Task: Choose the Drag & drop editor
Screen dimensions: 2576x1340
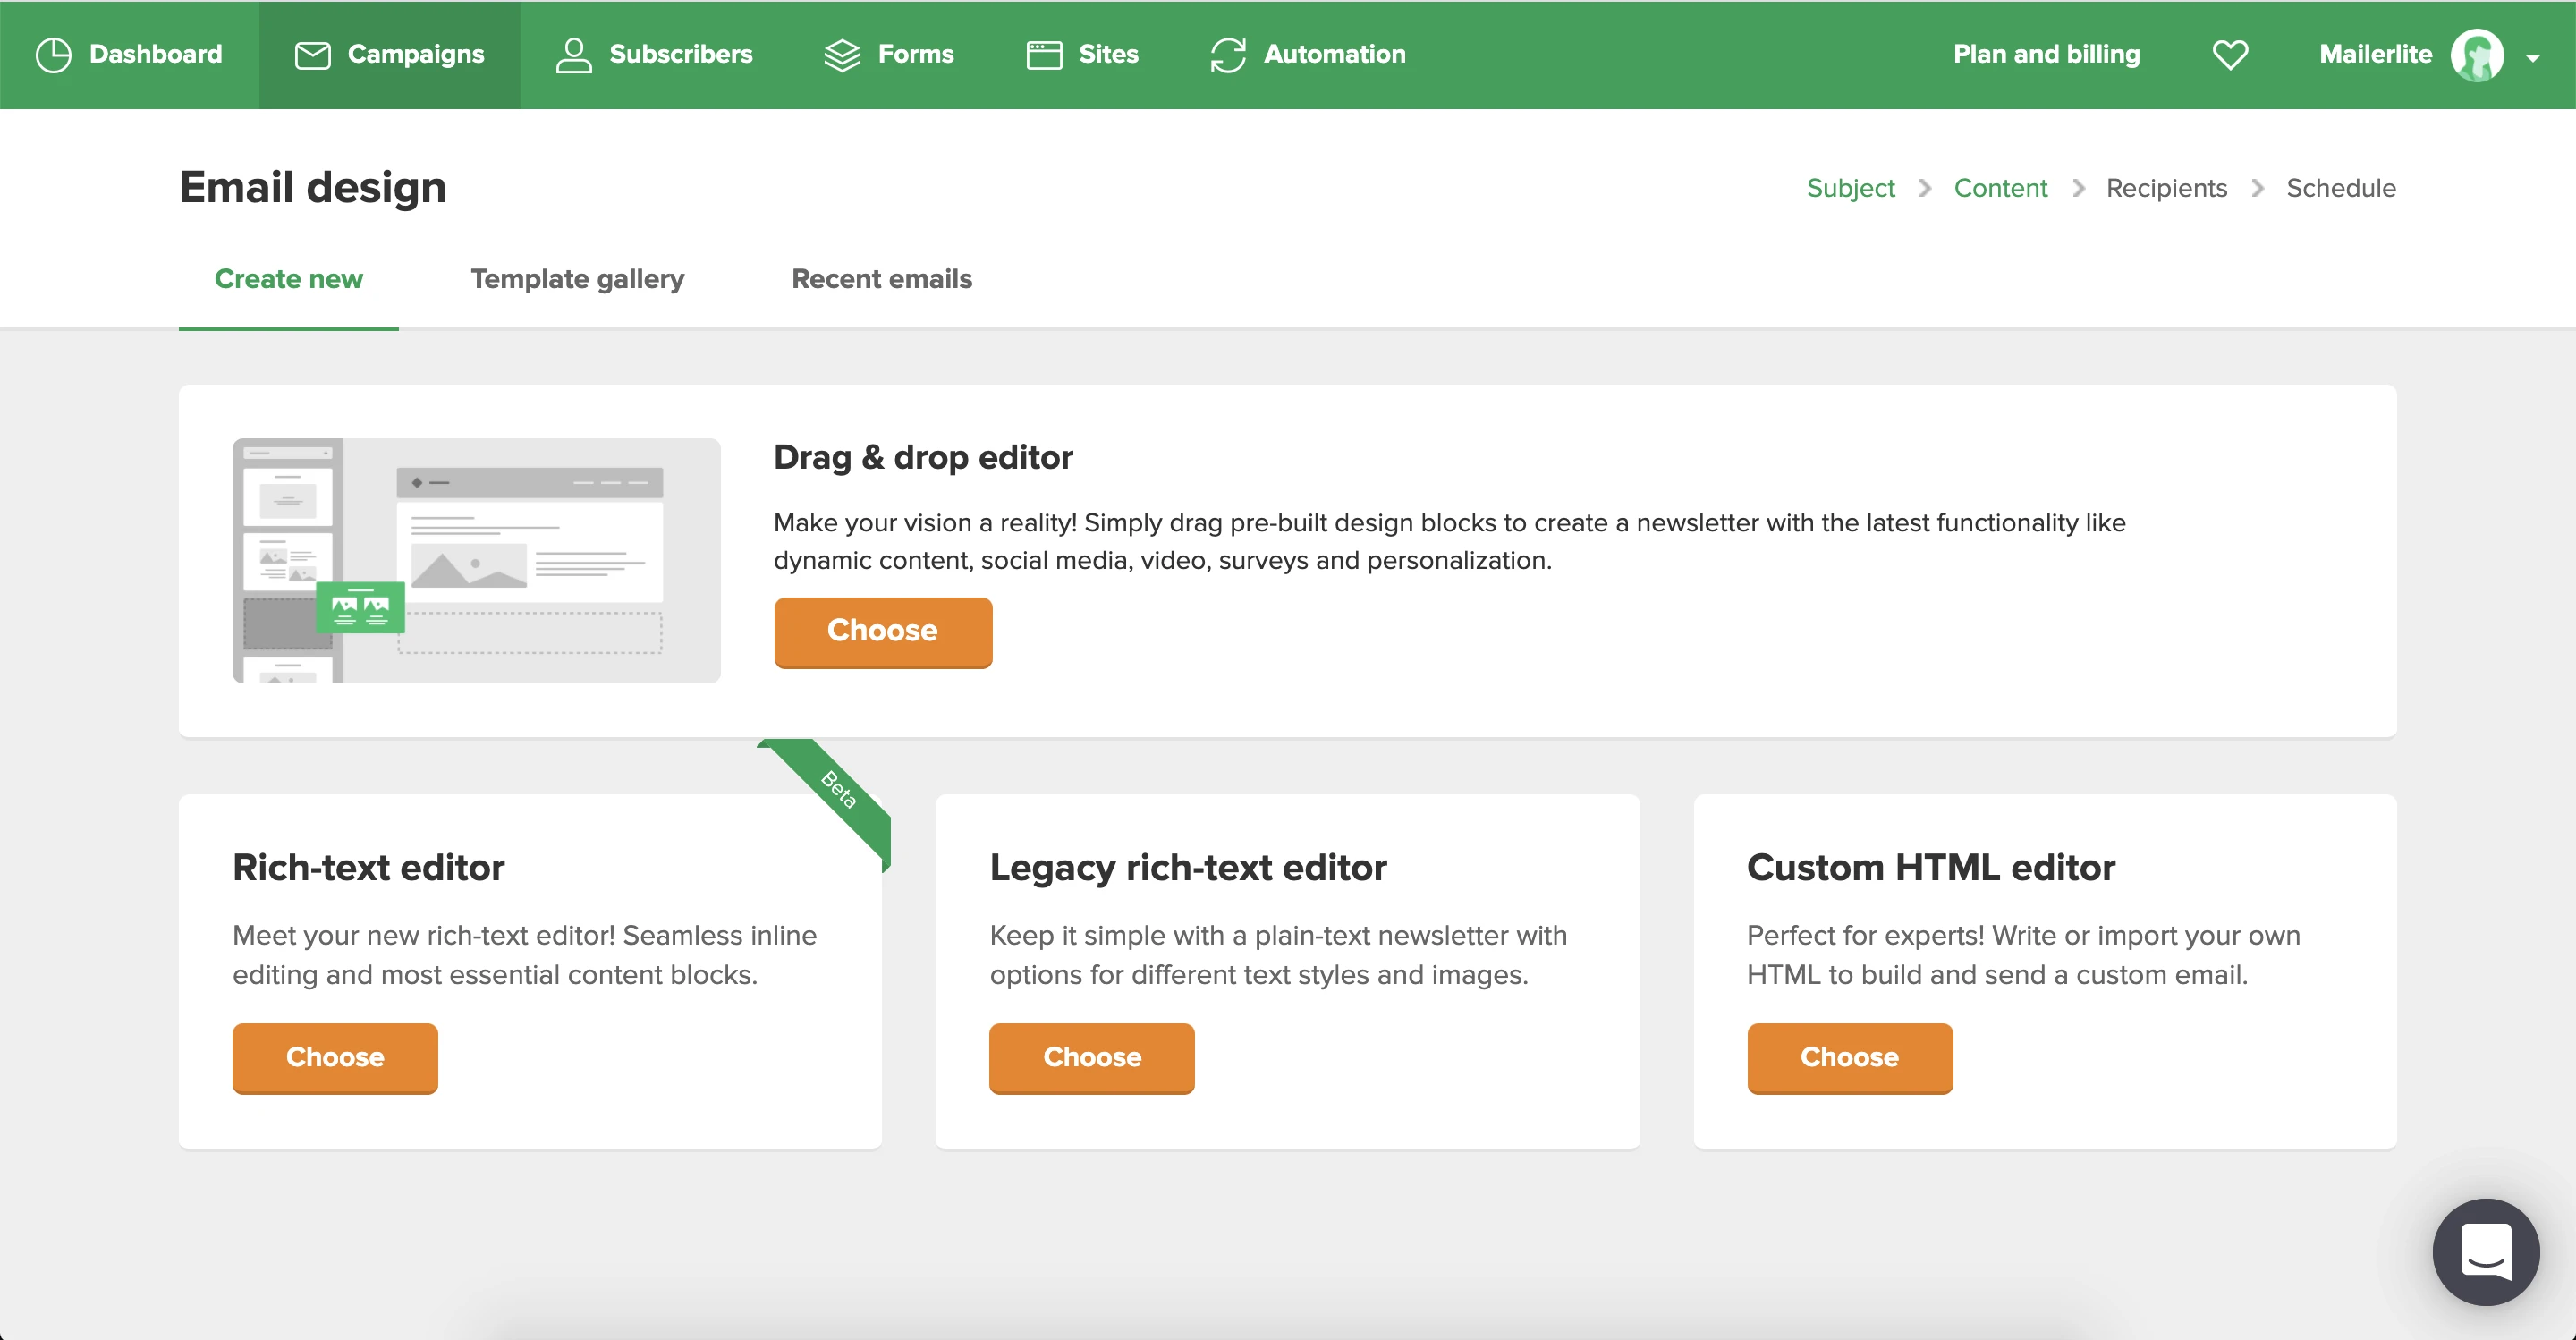Action: pos(882,631)
